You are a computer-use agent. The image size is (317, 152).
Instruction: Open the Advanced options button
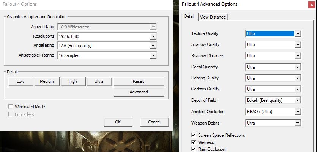[139, 92]
